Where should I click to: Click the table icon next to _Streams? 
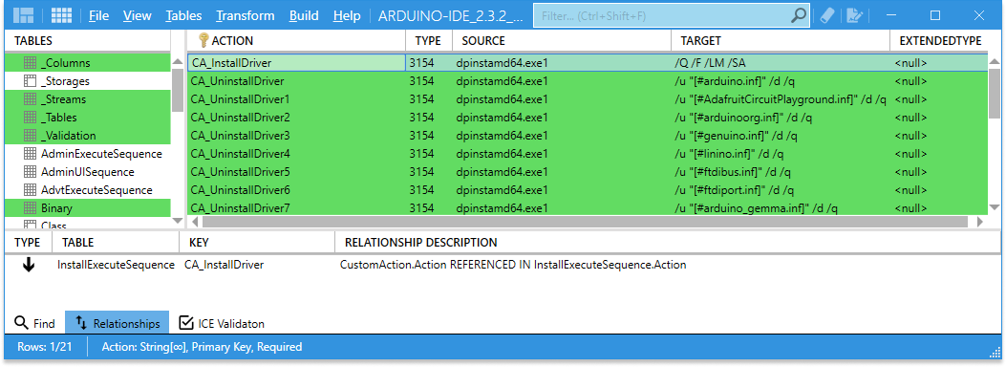pos(30,99)
